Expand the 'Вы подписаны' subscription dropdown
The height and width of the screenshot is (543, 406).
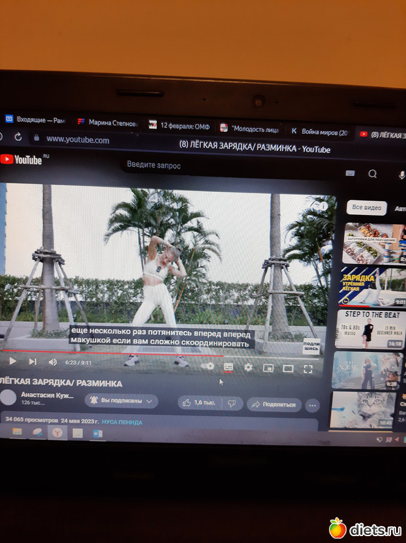pyautogui.click(x=121, y=401)
